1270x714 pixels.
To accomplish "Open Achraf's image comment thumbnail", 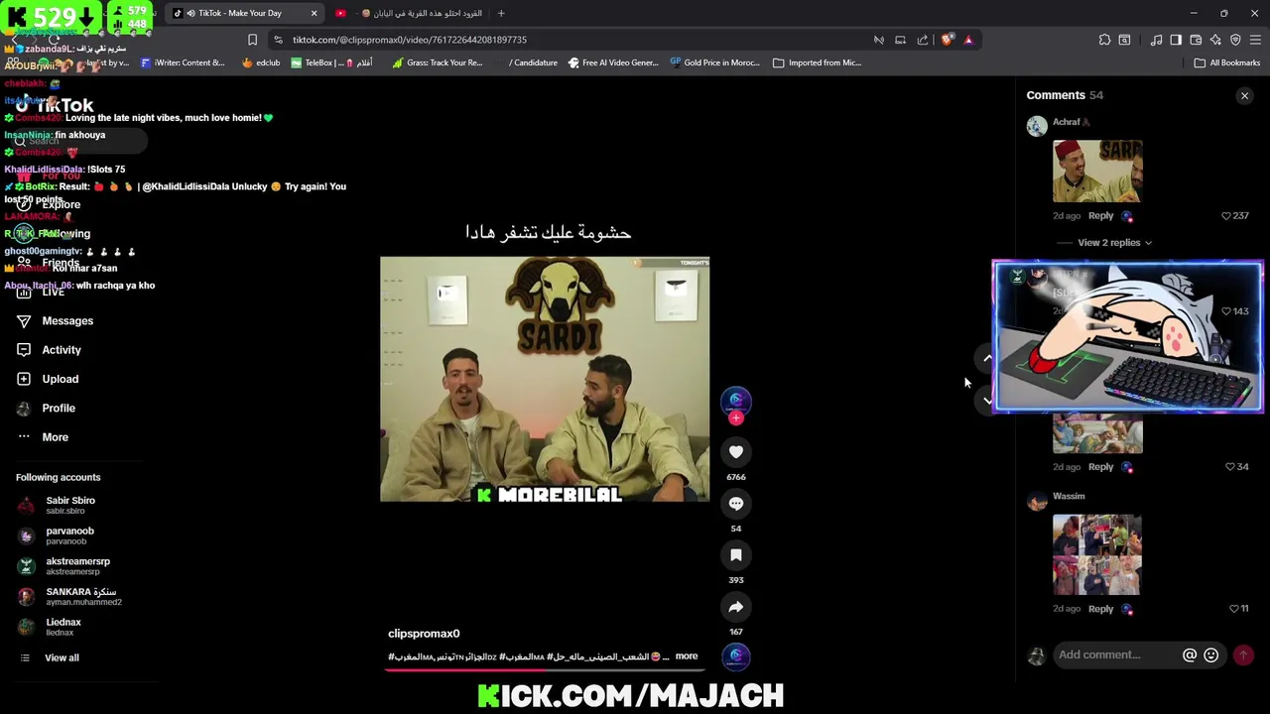I will coord(1097,171).
